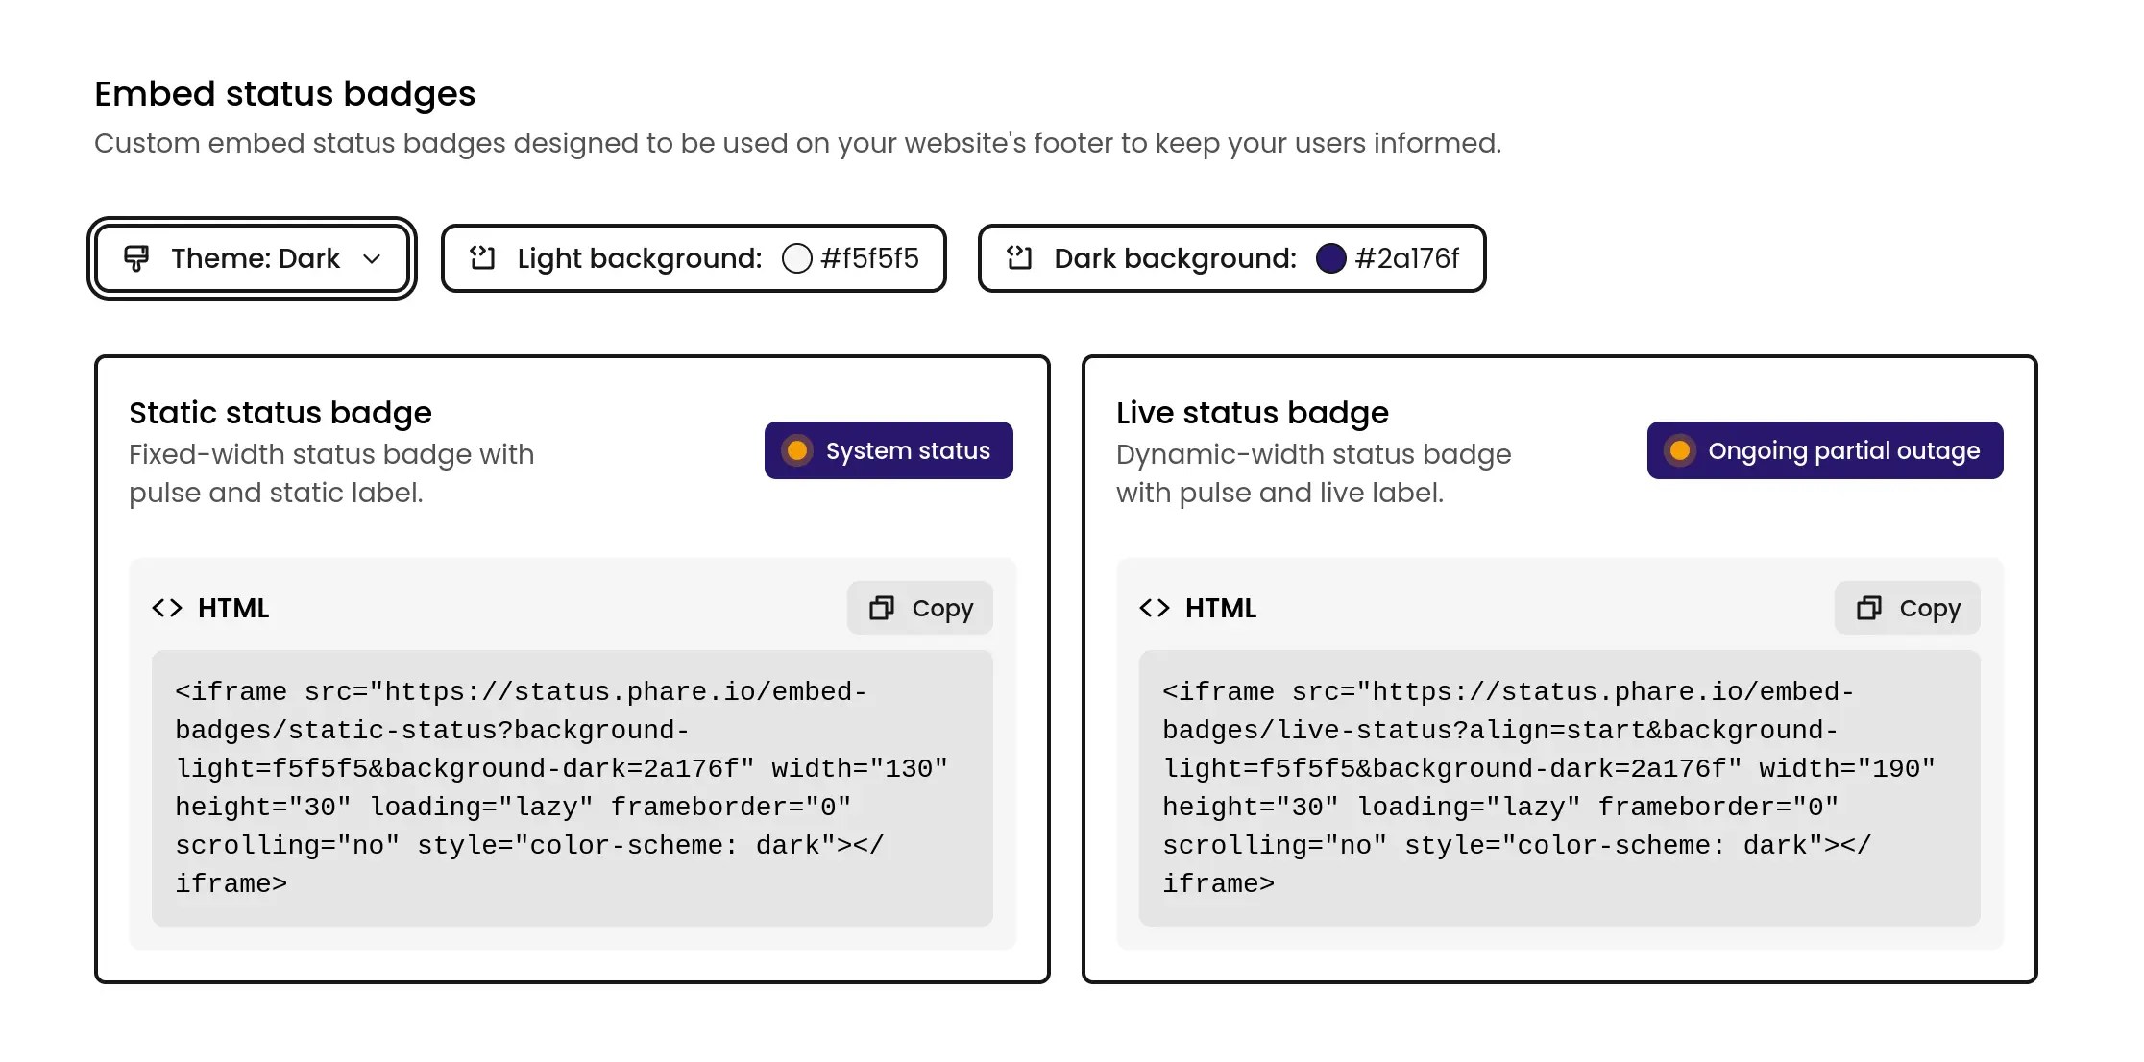The height and width of the screenshot is (1062, 2144).
Task: Copy the live status badge HTML
Action: point(1908,608)
